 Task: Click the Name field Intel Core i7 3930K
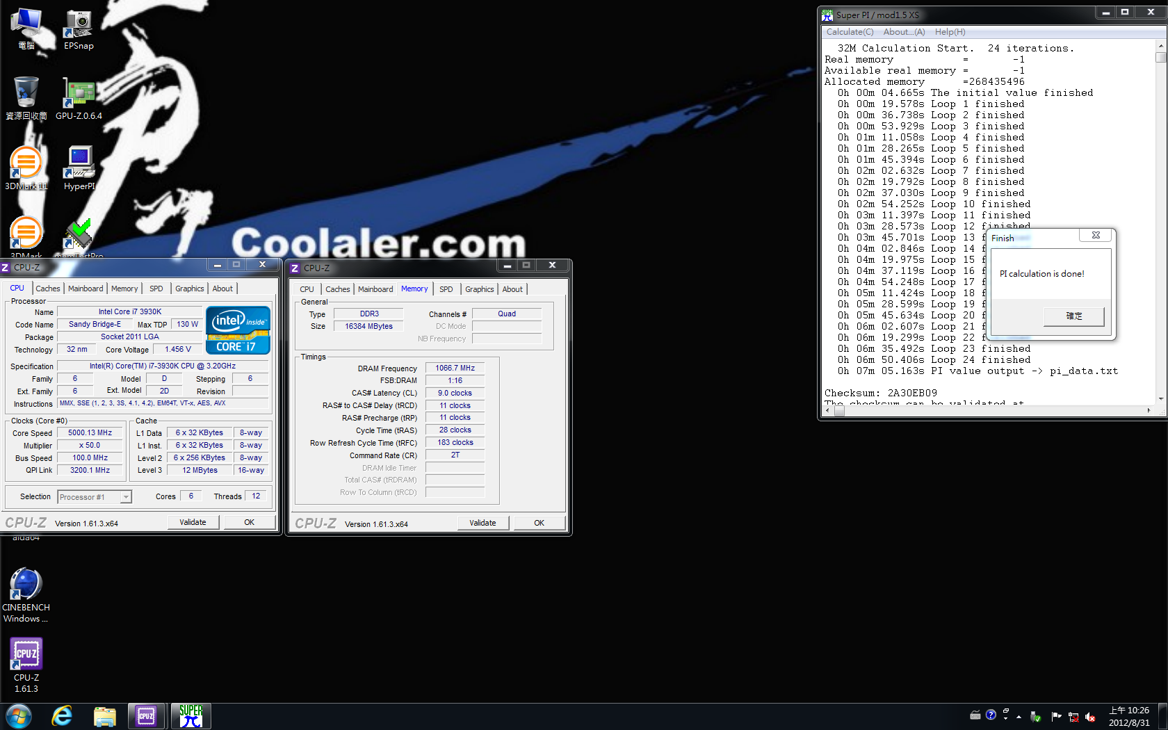130,312
